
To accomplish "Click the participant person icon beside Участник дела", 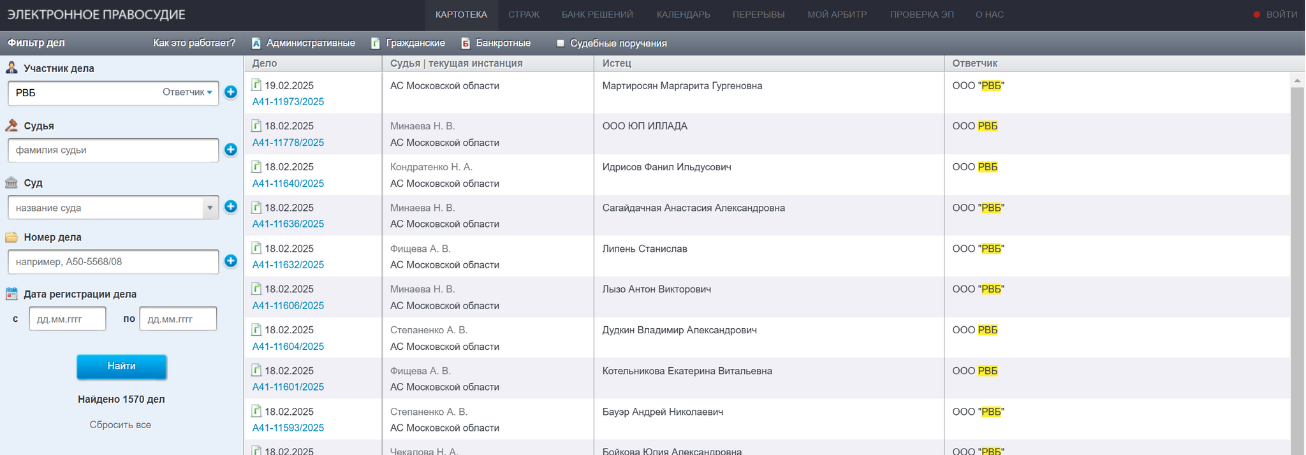I will [x=11, y=68].
